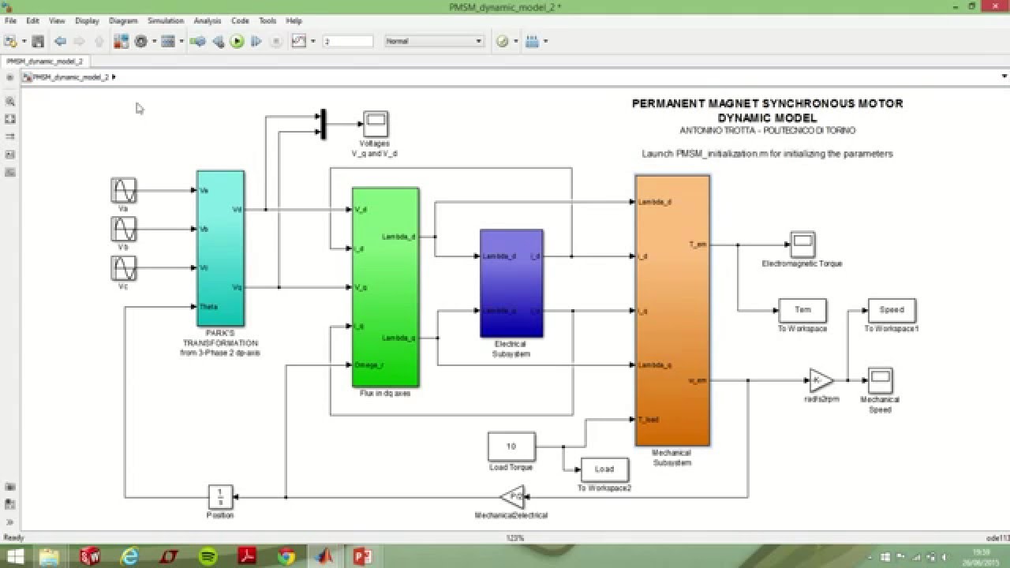
Task: Click the simulation data record icon
Action: pyautogui.click(x=299, y=41)
